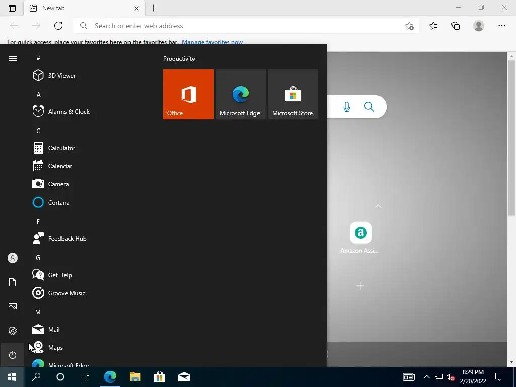Select the letter A app group header
The height and width of the screenshot is (387, 516).
click(x=38, y=94)
